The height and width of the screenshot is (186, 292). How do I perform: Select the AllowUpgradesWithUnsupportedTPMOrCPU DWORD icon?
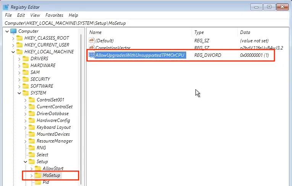(92, 55)
